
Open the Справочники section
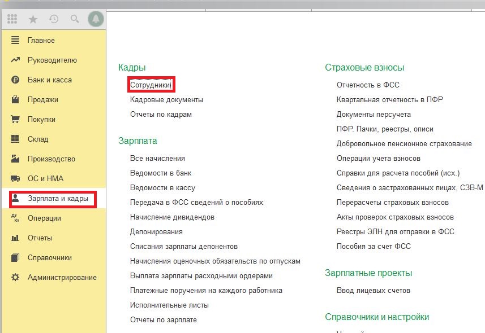pos(50,258)
